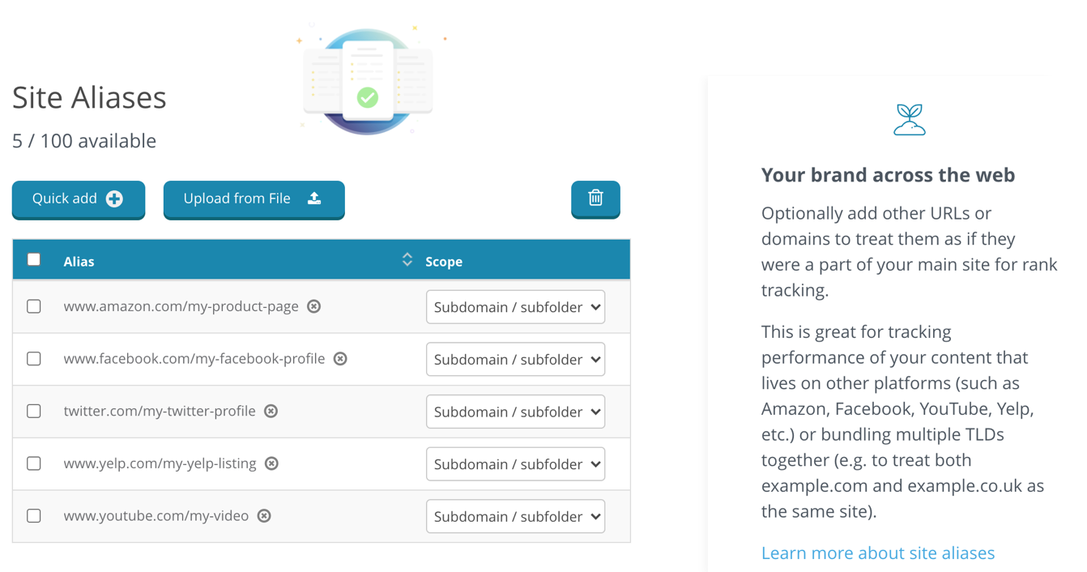Open Scope dropdown for yelp.com alias
Image resolution: width=1087 pixels, height=572 pixels.
click(x=515, y=464)
